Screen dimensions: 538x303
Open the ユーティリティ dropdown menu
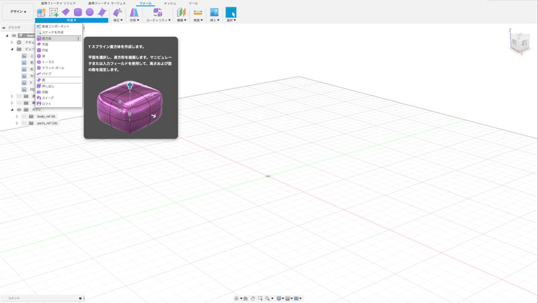(158, 20)
